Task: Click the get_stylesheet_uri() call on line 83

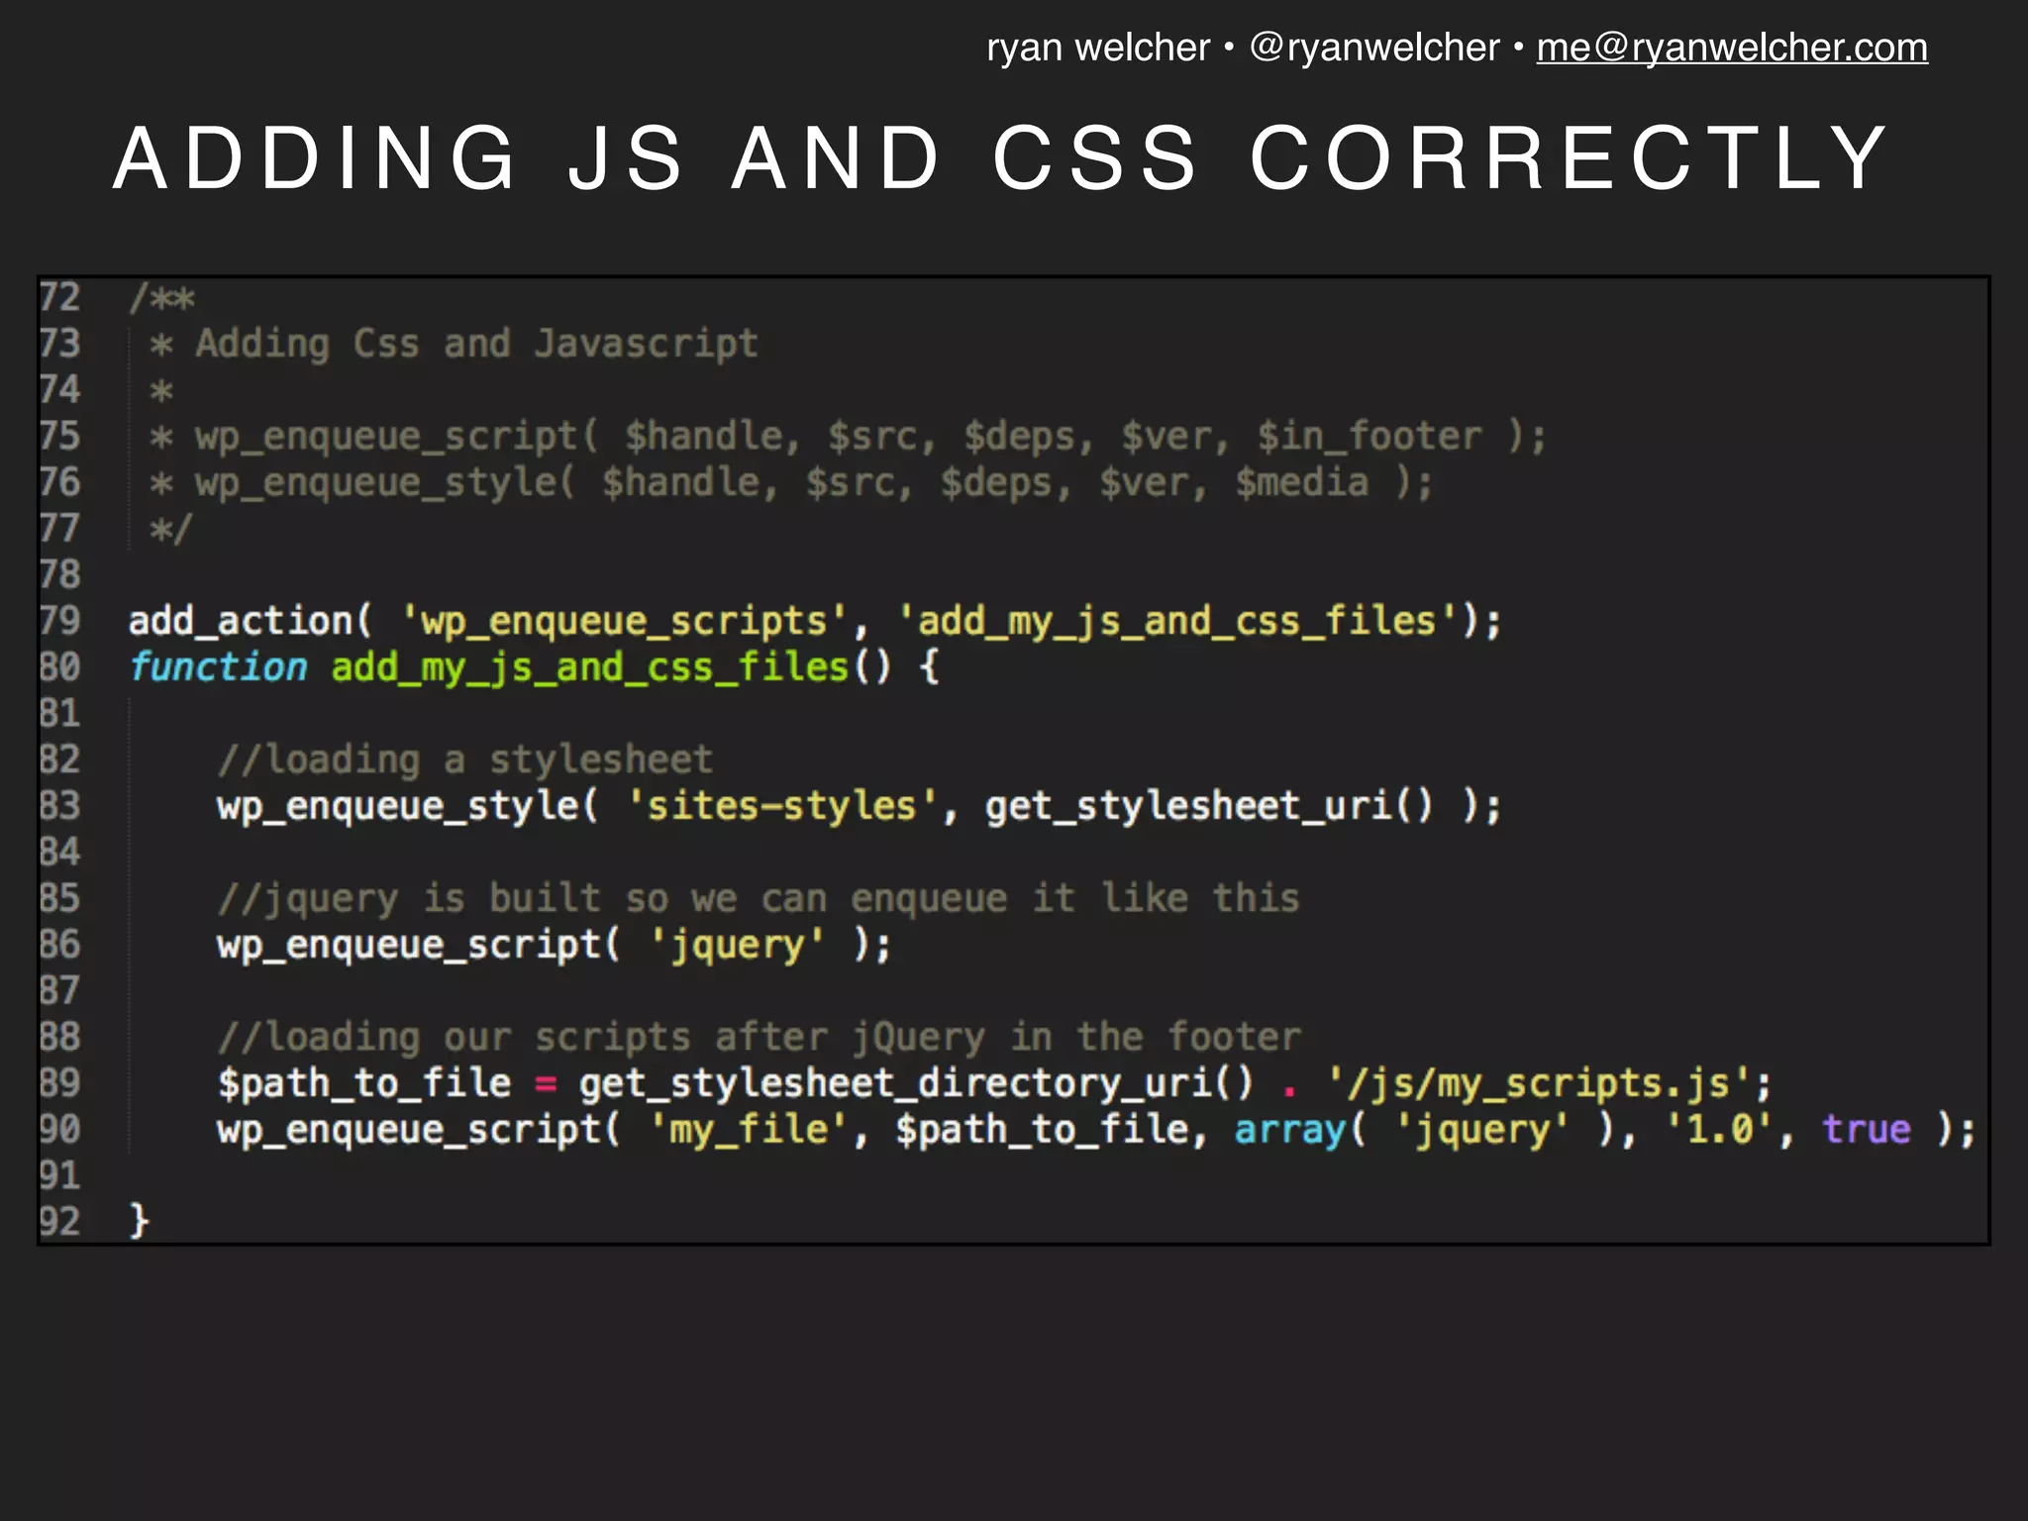Action: 1209,806
